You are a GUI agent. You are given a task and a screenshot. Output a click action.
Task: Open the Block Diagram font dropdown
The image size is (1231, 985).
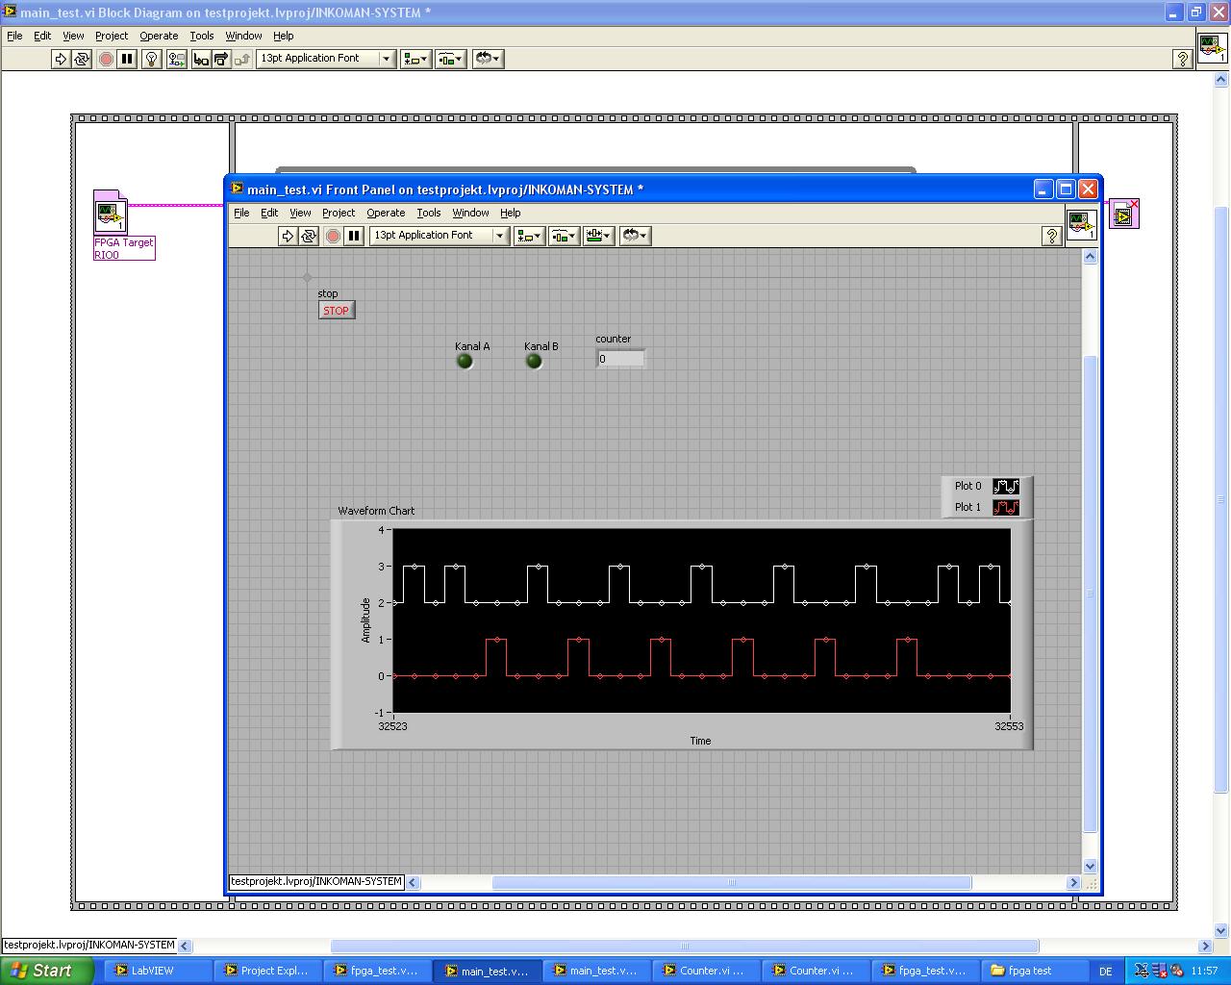click(326, 59)
